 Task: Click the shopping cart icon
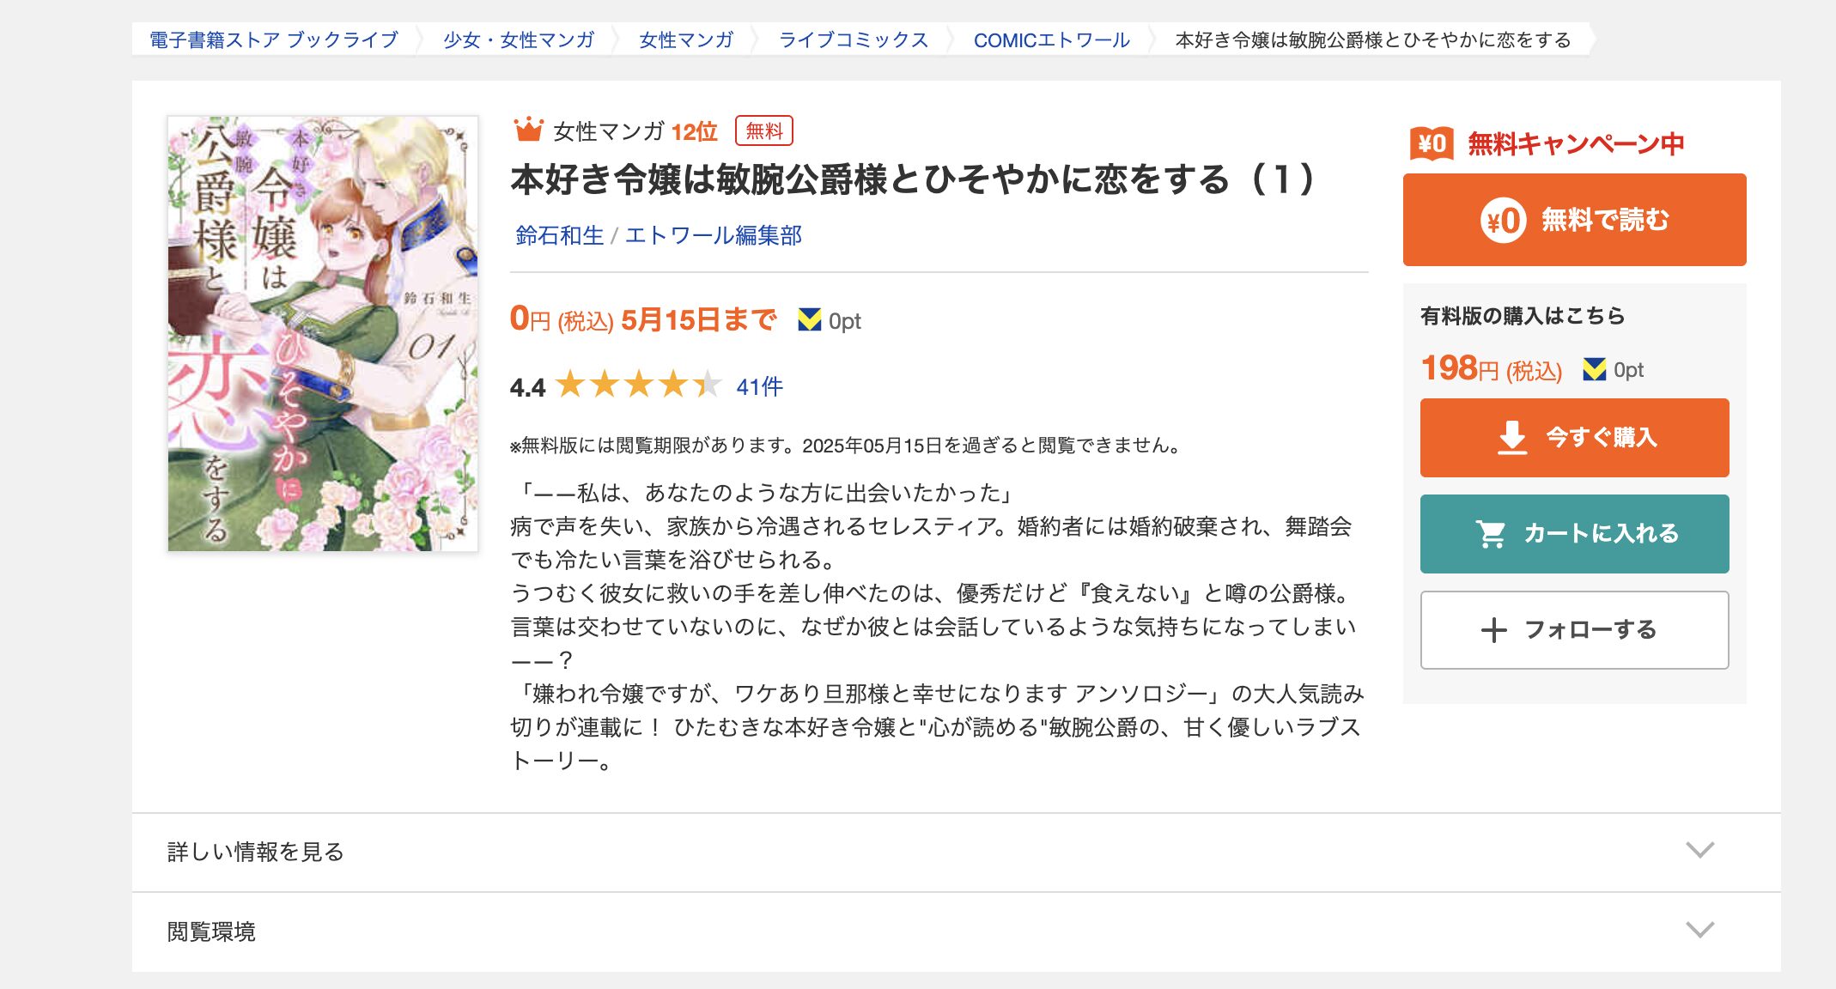point(1491,534)
